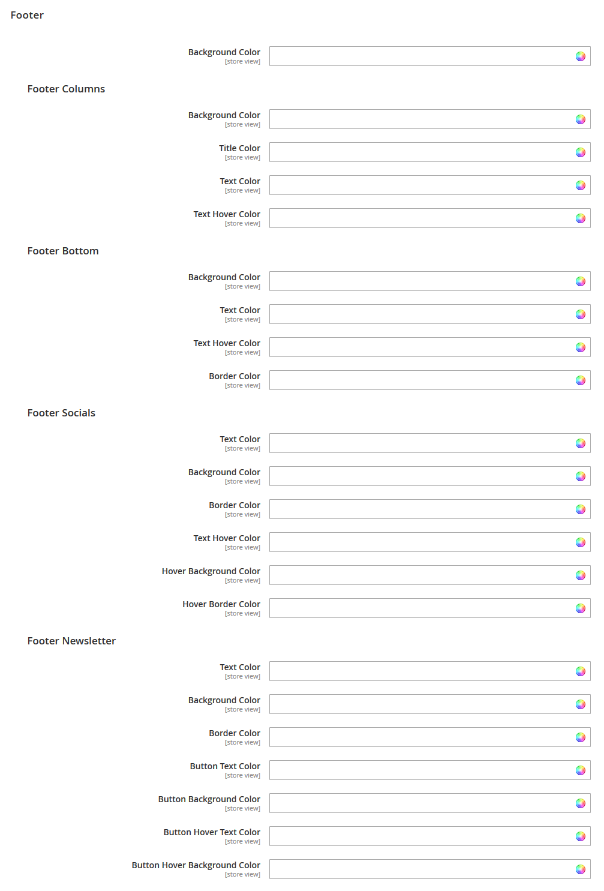Open the Footer Columns Title Color picker
Image resolution: width=604 pixels, height=891 pixels.
[x=580, y=152]
